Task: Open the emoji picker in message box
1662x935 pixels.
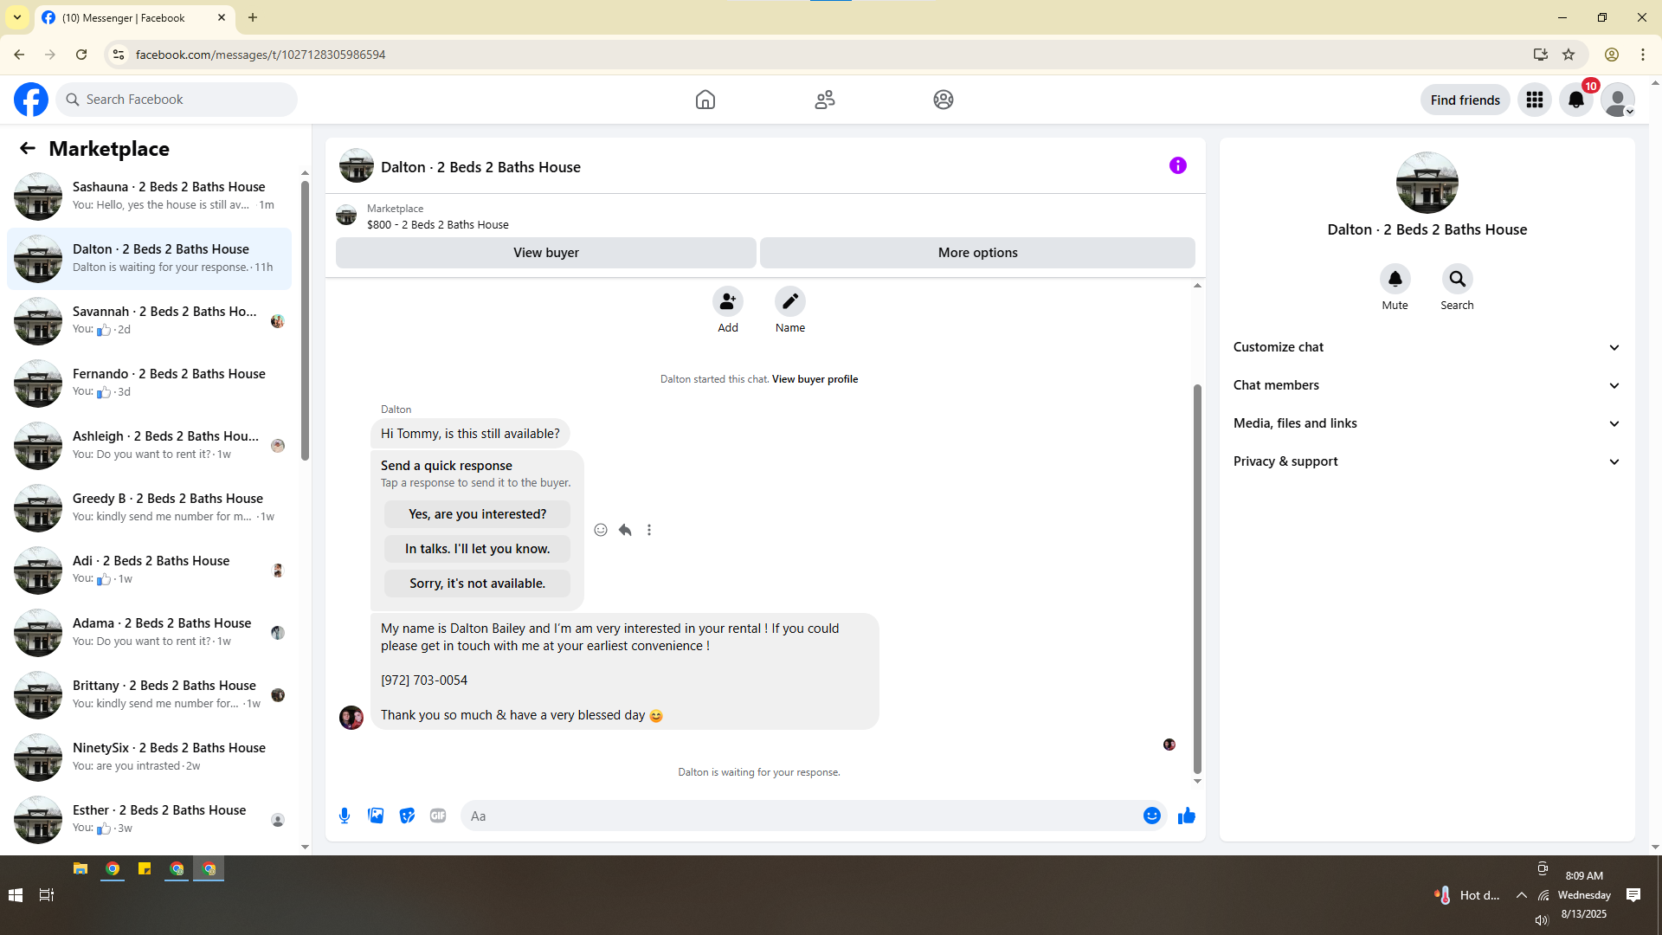Action: [1151, 816]
